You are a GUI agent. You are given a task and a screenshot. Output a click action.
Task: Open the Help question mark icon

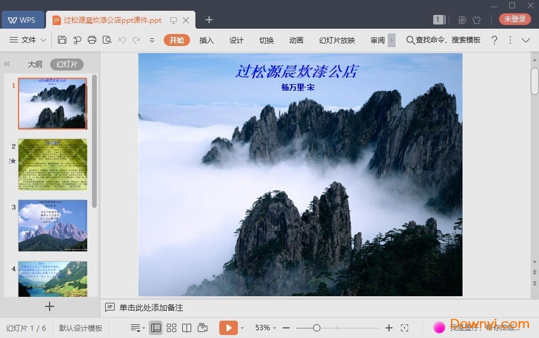(494, 40)
